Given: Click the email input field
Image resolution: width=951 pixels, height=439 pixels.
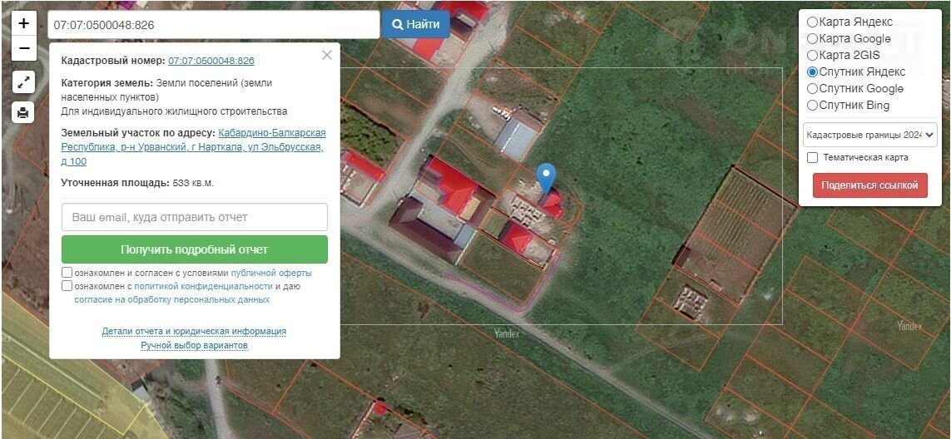Looking at the screenshot, I should pyautogui.click(x=194, y=217).
